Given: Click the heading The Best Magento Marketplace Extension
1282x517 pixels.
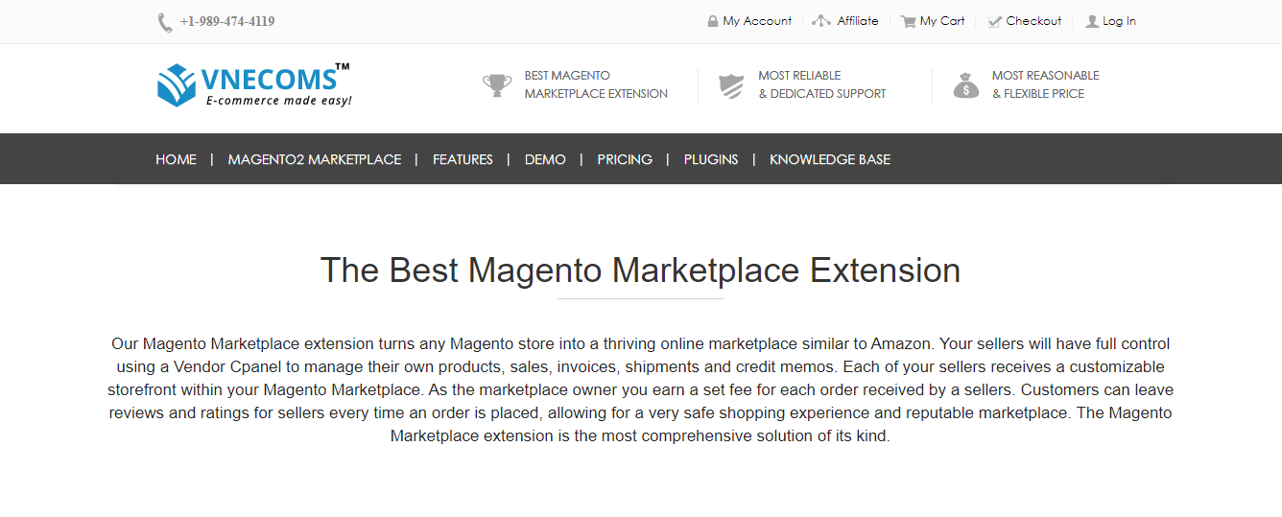Looking at the screenshot, I should point(640,270).
